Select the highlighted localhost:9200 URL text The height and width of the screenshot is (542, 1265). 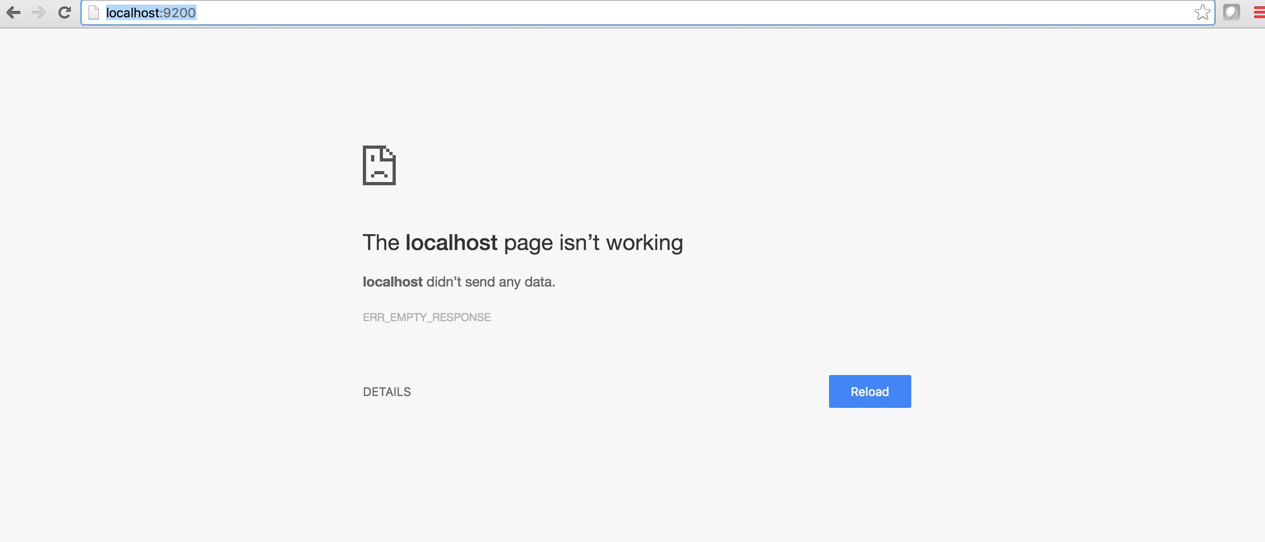click(x=150, y=13)
